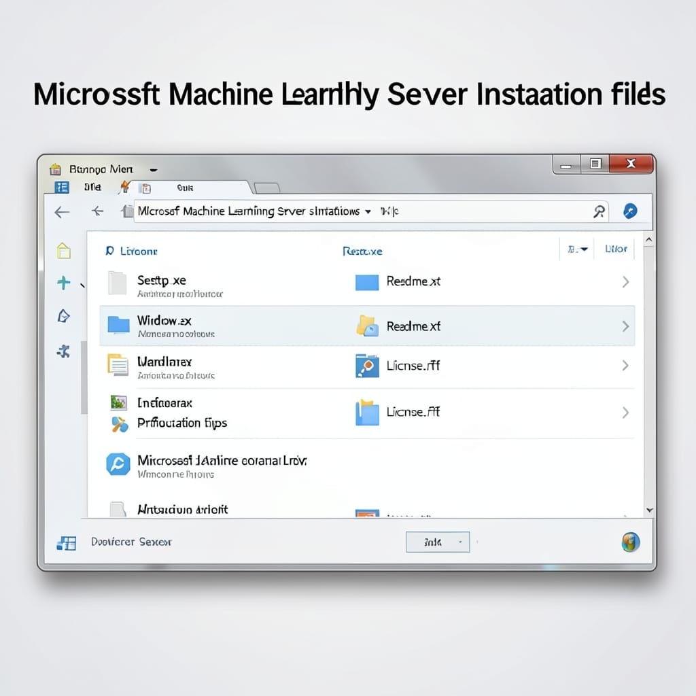696x696 pixels.
Task: Click the blue rectangle icon for first Readme.xt
Action: [x=367, y=282]
